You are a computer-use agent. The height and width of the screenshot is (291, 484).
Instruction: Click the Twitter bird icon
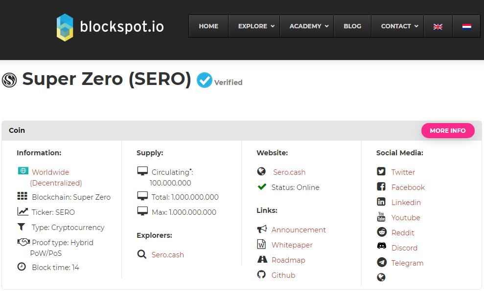381,171
